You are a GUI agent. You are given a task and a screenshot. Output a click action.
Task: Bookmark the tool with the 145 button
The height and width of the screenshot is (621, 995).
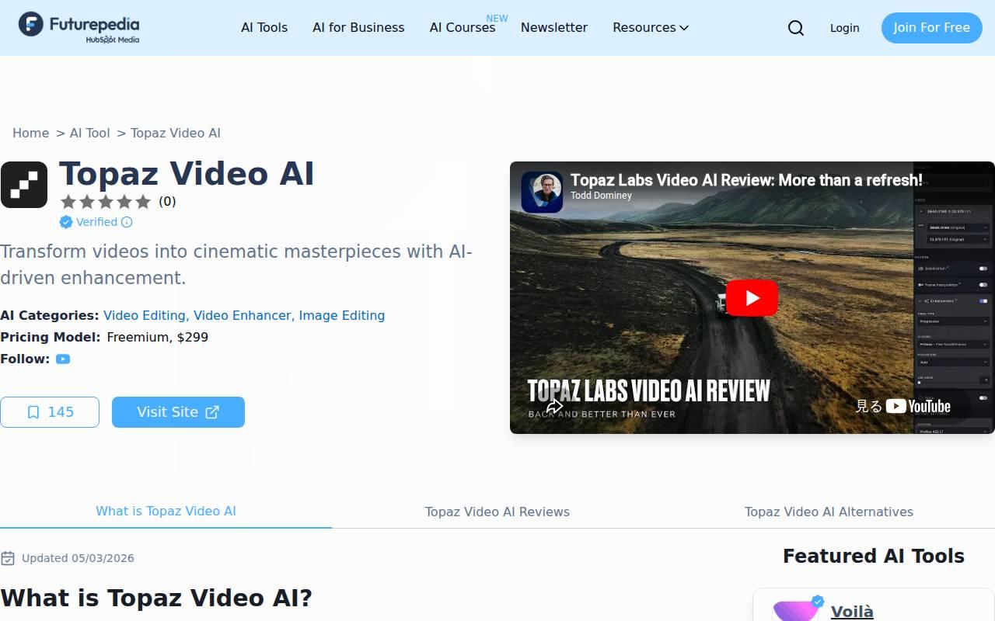click(50, 412)
